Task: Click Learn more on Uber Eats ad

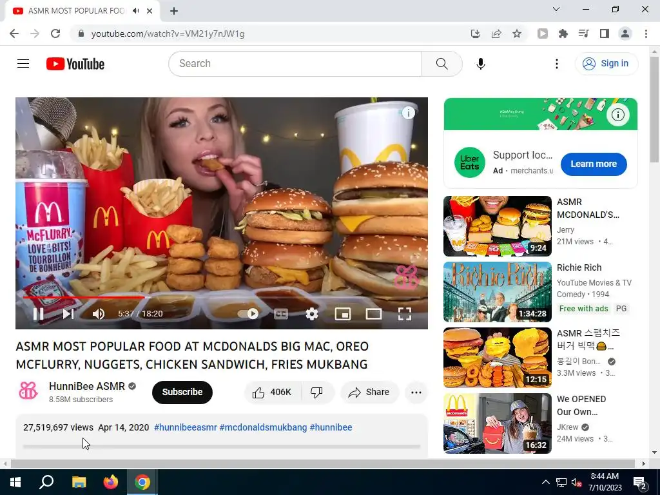Action: click(x=594, y=164)
